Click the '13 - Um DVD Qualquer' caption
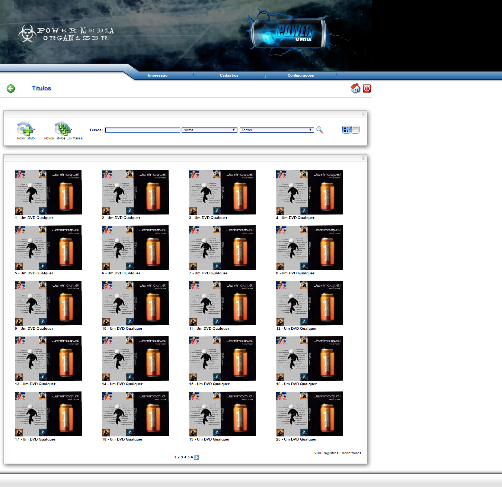502x487 pixels. tap(35, 384)
